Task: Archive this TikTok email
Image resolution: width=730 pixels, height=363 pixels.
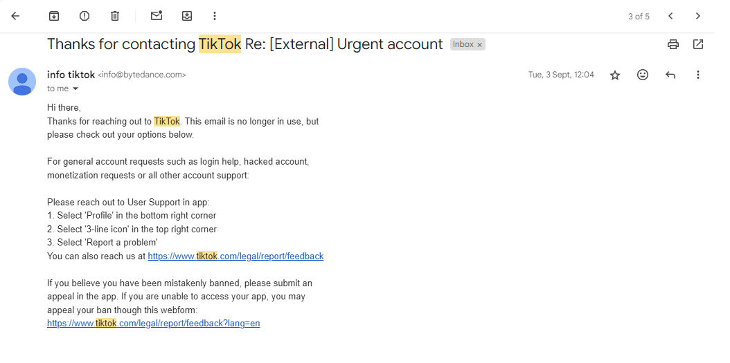Action: pyautogui.click(x=54, y=16)
